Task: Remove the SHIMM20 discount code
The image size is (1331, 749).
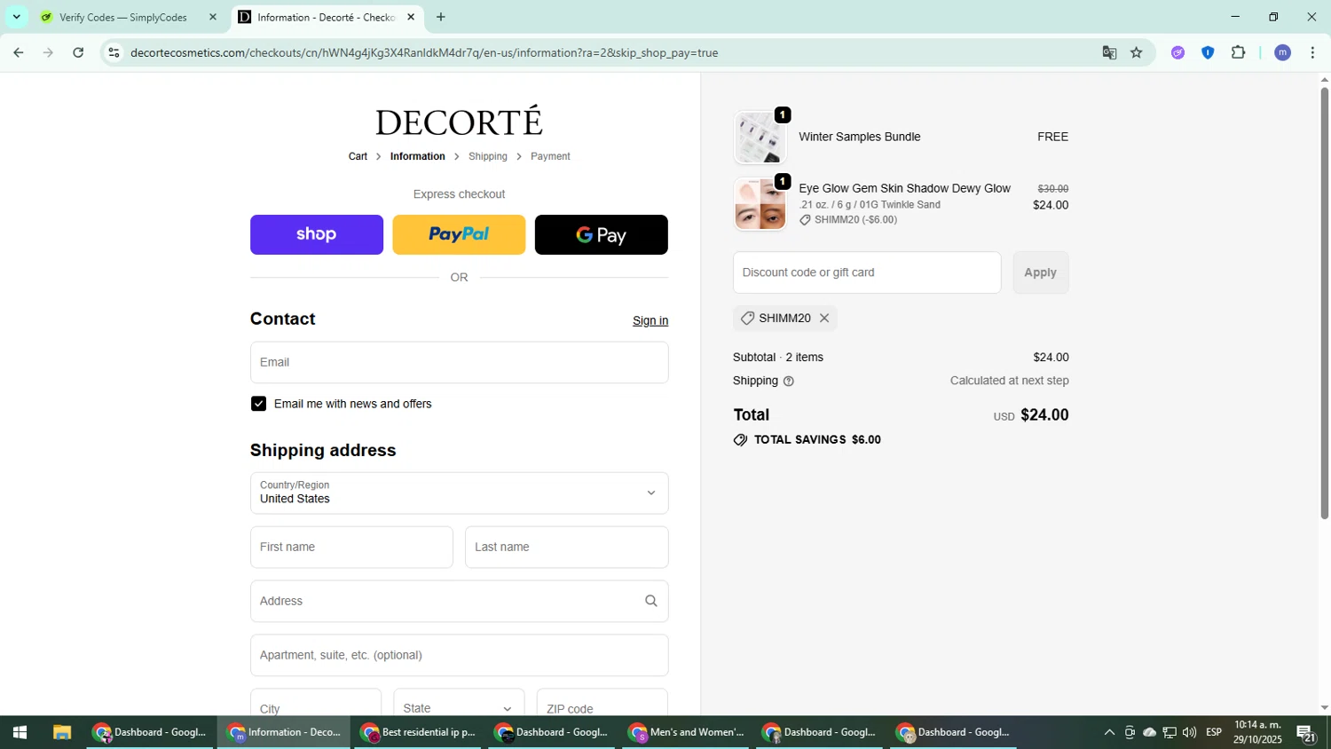Action: pos(824,318)
